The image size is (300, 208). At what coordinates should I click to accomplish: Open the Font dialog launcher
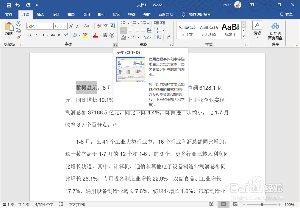click(115, 45)
